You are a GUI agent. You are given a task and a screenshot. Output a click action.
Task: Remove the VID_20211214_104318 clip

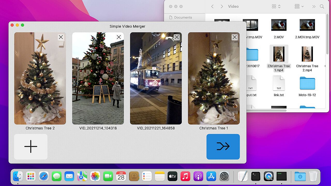pos(119,37)
